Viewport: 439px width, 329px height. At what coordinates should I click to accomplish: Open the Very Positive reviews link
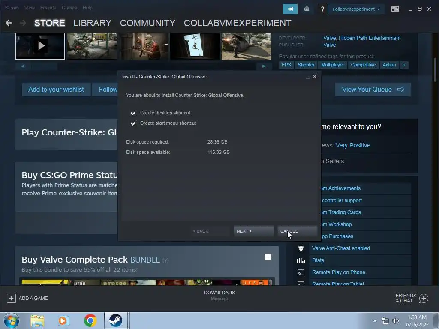point(353,145)
